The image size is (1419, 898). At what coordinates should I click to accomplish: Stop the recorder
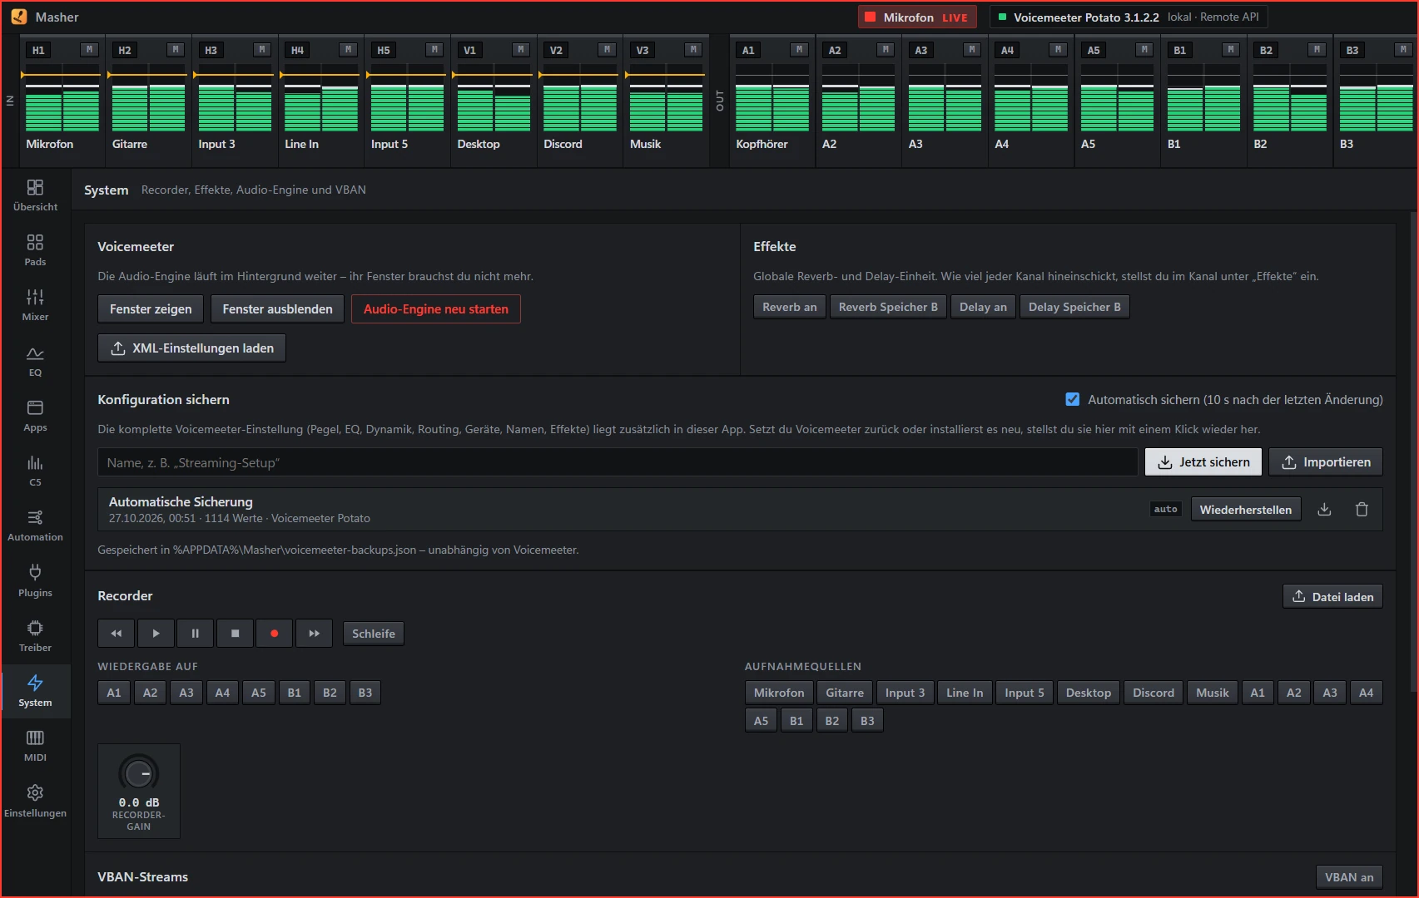236,634
